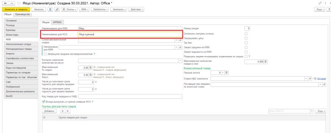This screenshot has height=133, width=331.
Task: Show hint for Часов до окончания срока для запрета приемки
Action: tap(96, 90)
